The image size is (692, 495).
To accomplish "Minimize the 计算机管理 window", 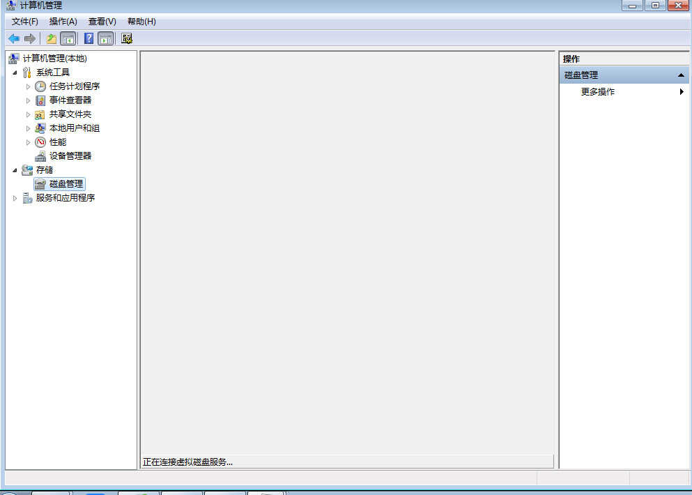I will [x=632, y=6].
